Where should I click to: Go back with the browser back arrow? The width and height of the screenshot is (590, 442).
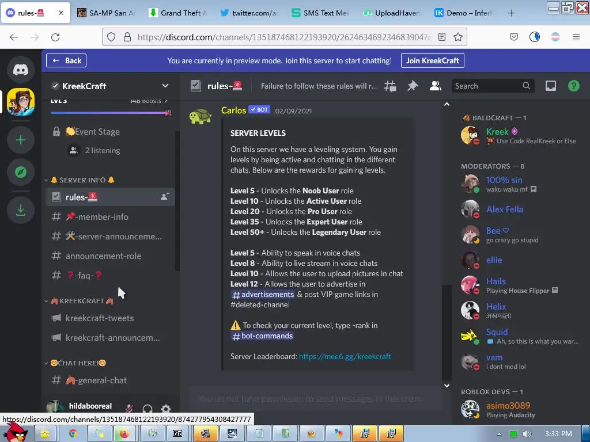pyautogui.click(x=14, y=37)
